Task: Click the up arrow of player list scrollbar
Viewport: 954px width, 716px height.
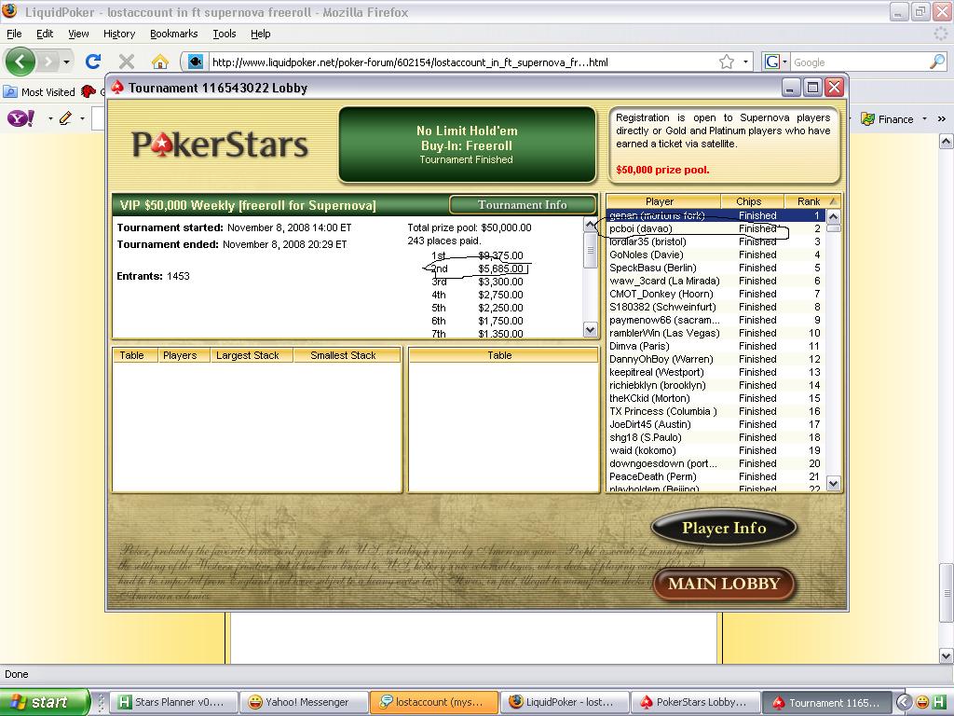Action: pyautogui.click(x=834, y=216)
